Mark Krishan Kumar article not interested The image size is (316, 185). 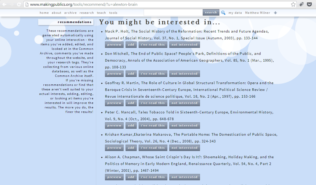pos(185,148)
